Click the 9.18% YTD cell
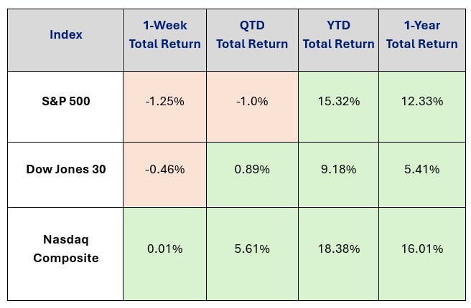The height and width of the screenshot is (308, 471). [x=338, y=170]
